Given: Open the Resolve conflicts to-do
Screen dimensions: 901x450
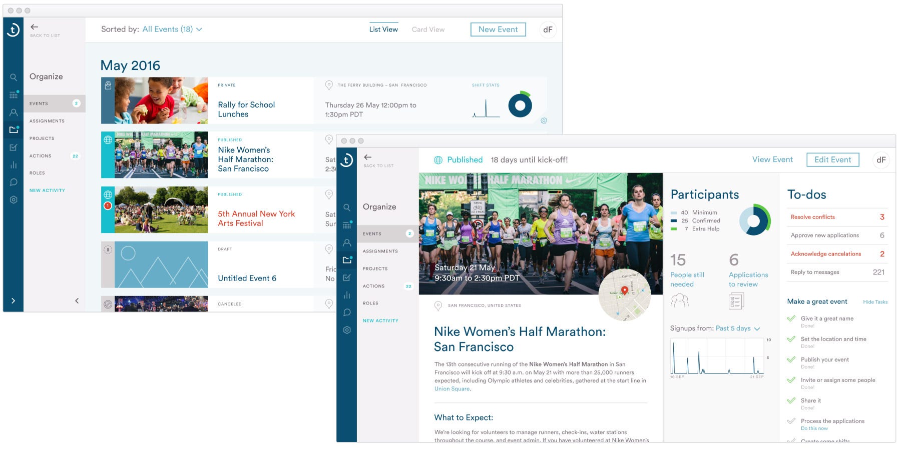Looking at the screenshot, I should coord(837,217).
